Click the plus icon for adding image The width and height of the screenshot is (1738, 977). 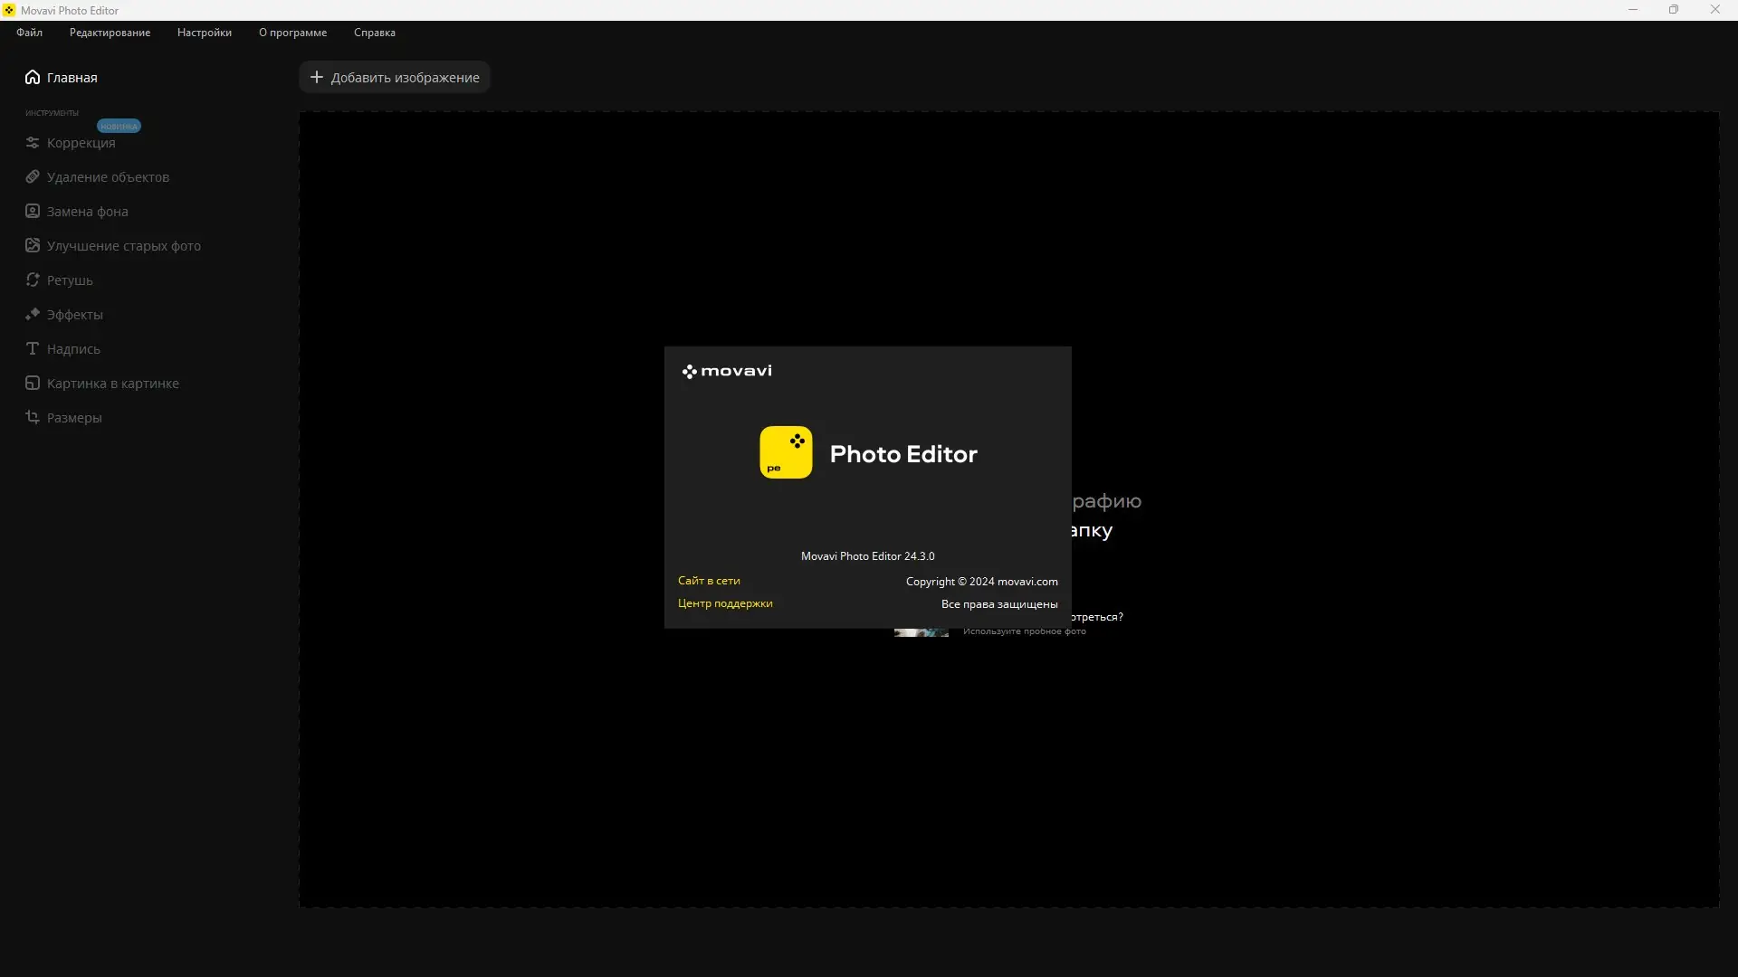(x=317, y=77)
